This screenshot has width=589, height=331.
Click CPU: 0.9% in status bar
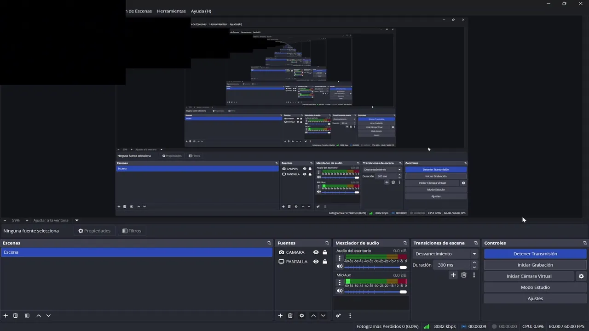pos(533,326)
